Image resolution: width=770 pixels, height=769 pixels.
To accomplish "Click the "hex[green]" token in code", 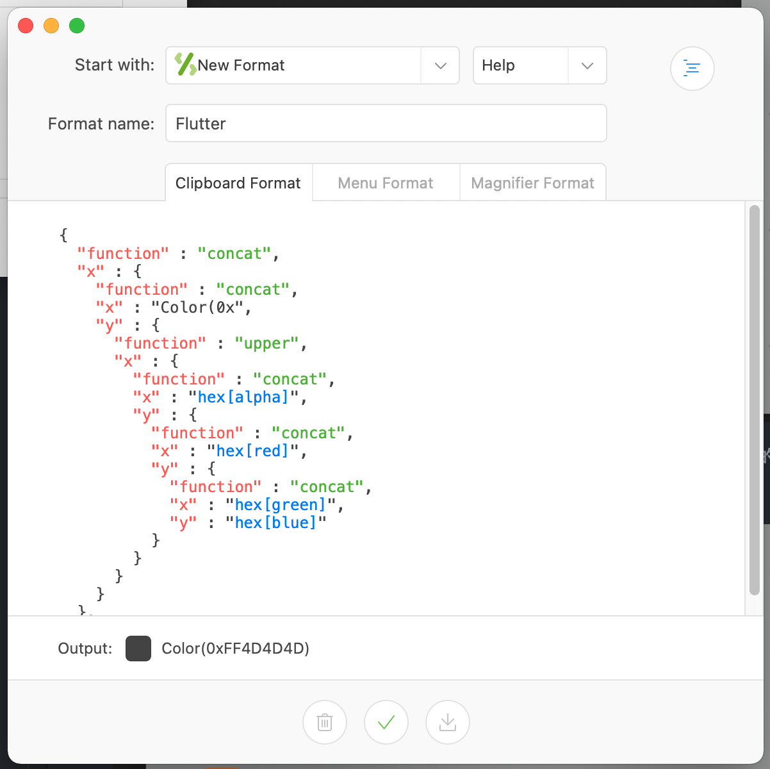I will pos(281,505).
